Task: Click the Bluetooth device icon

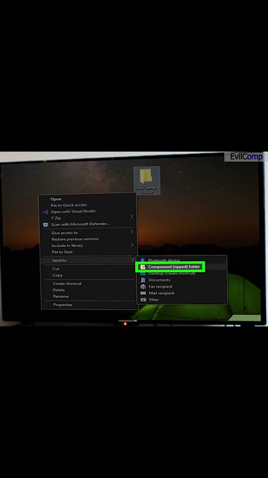Action: click(x=142, y=260)
